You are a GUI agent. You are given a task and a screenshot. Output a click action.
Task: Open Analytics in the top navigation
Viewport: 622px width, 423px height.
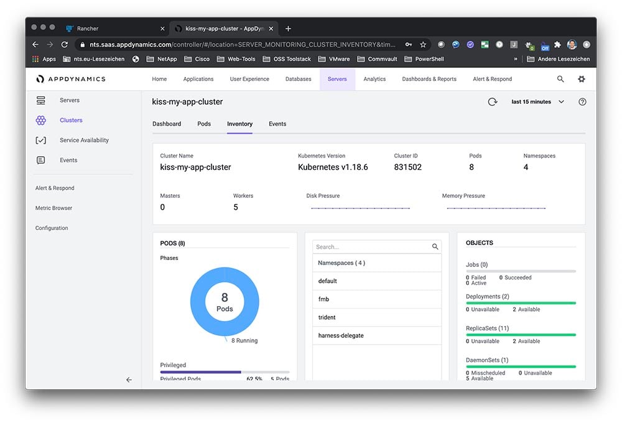pyautogui.click(x=374, y=79)
